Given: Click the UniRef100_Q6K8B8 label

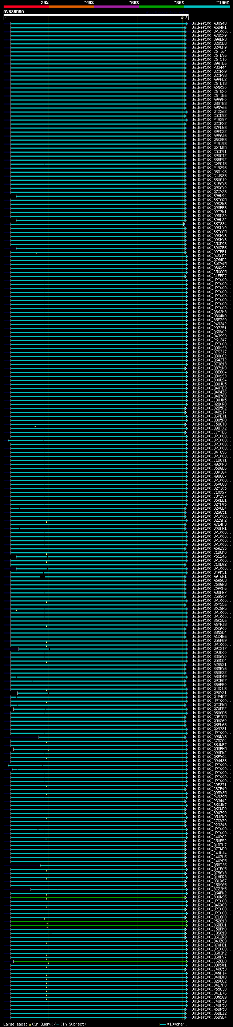Looking at the screenshot, I should [x=209, y=140].
